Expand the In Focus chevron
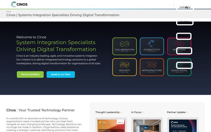The height and width of the screenshot is (132, 211). click(x=143, y=112)
